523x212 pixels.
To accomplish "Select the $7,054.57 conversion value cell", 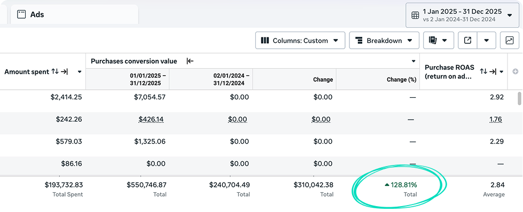I will point(150,97).
